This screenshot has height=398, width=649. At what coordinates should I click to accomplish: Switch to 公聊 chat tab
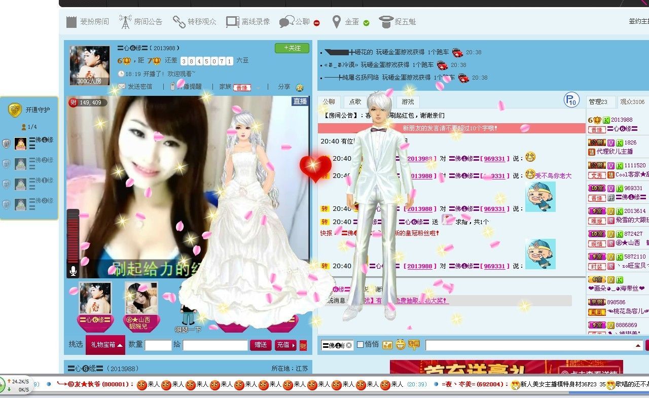(329, 102)
